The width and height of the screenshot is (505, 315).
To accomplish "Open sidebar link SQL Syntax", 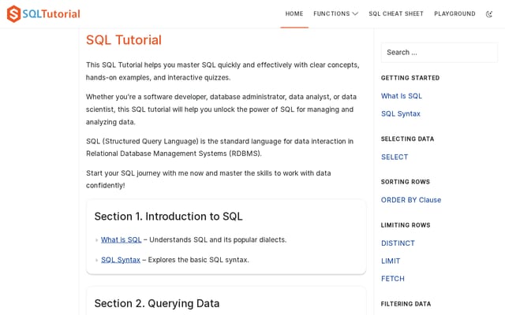I will click(x=401, y=113).
